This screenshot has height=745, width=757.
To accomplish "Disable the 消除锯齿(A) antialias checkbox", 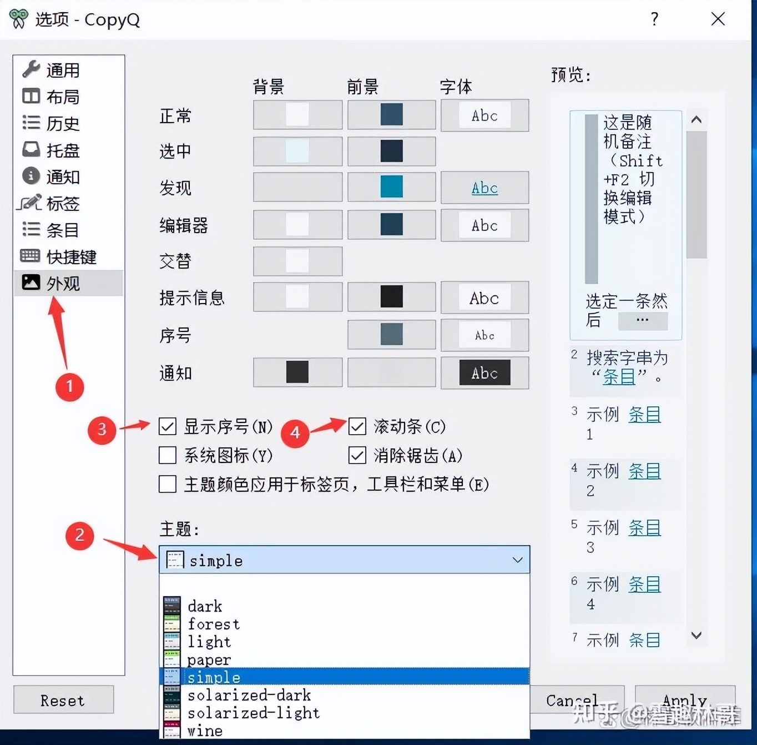I will [357, 455].
